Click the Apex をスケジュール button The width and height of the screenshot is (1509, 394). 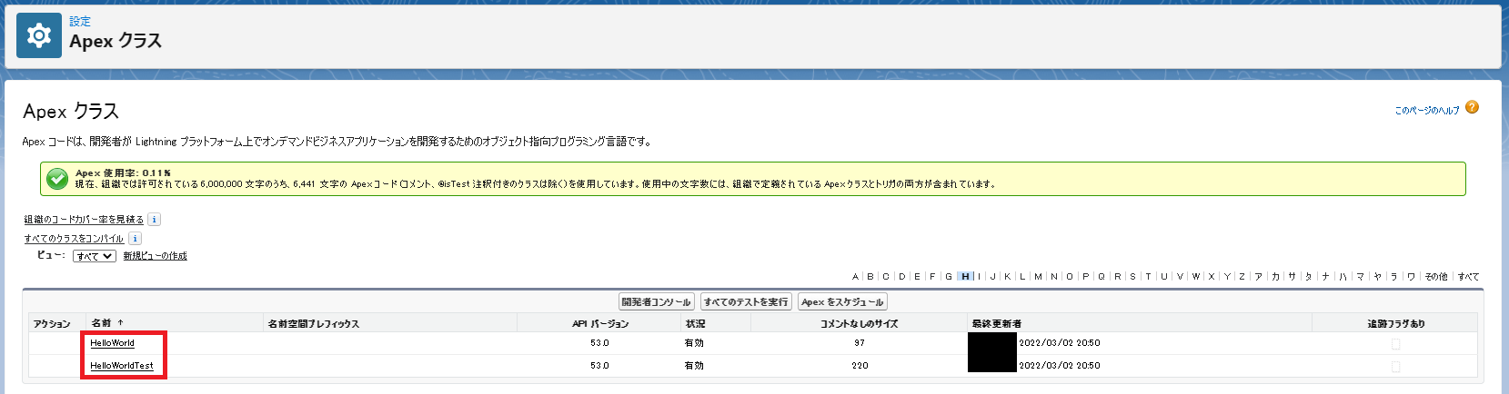[842, 302]
